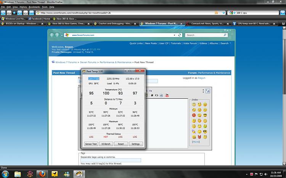Open the Sensor Test in Real Temp

pyautogui.click(x=91, y=144)
